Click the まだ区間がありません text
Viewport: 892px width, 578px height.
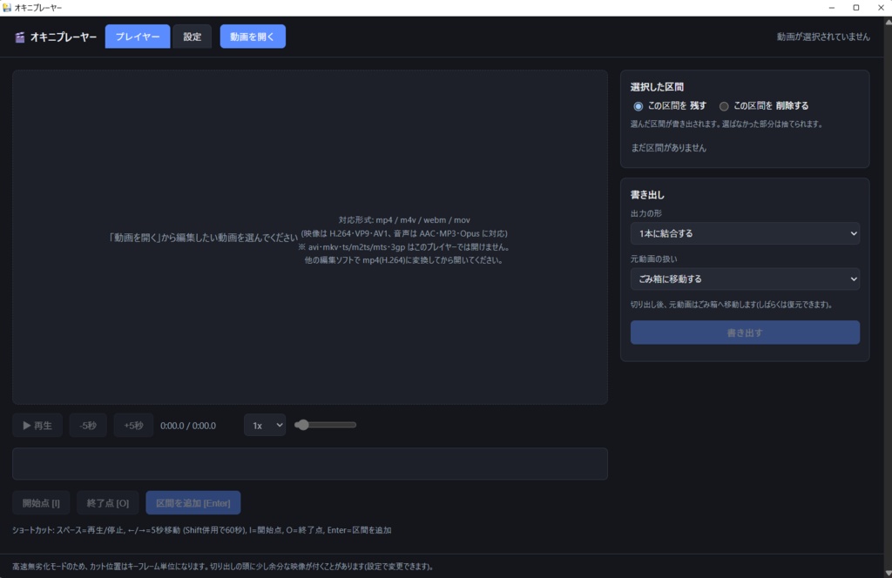668,148
